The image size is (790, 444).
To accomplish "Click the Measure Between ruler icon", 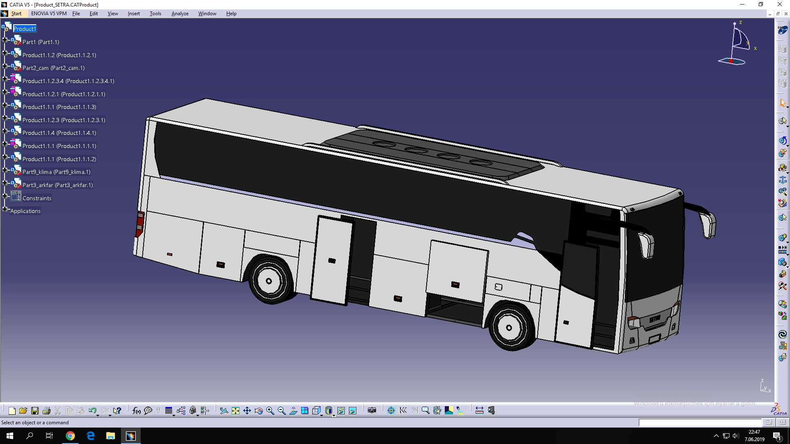I will tap(479, 410).
